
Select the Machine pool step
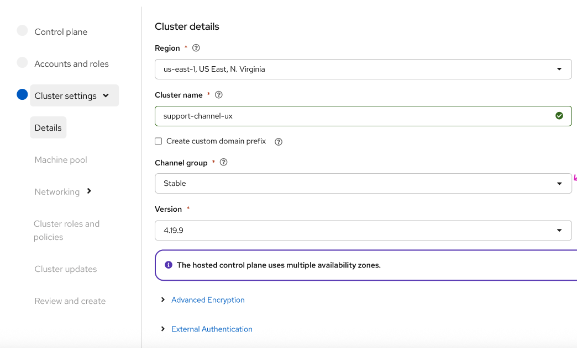[x=61, y=160]
